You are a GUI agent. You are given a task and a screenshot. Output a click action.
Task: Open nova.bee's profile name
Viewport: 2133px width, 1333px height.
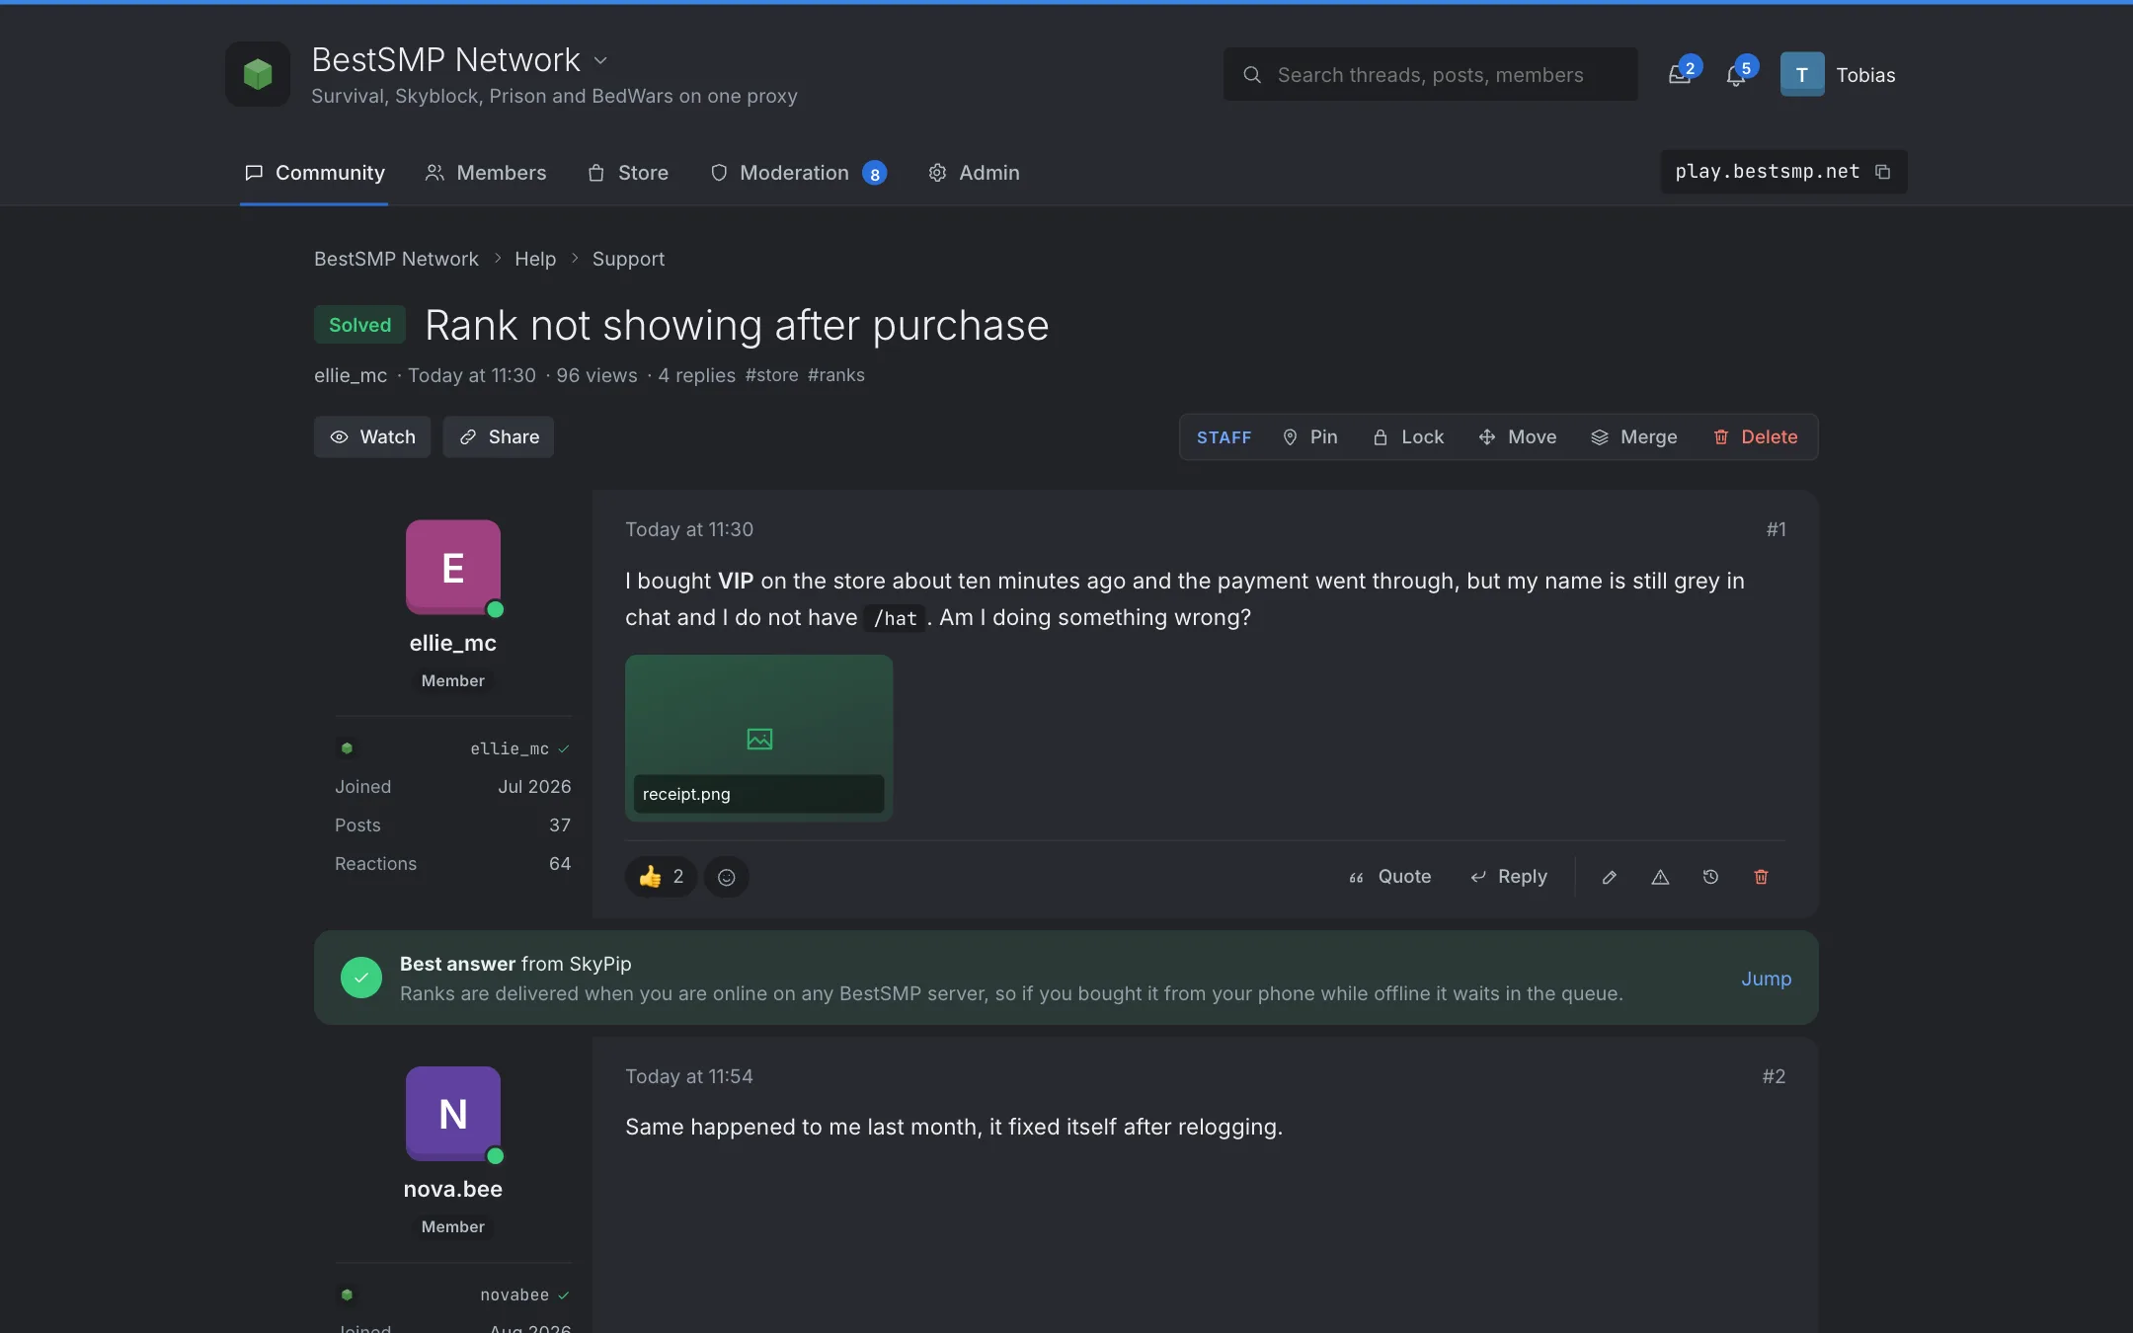point(453,1189)
